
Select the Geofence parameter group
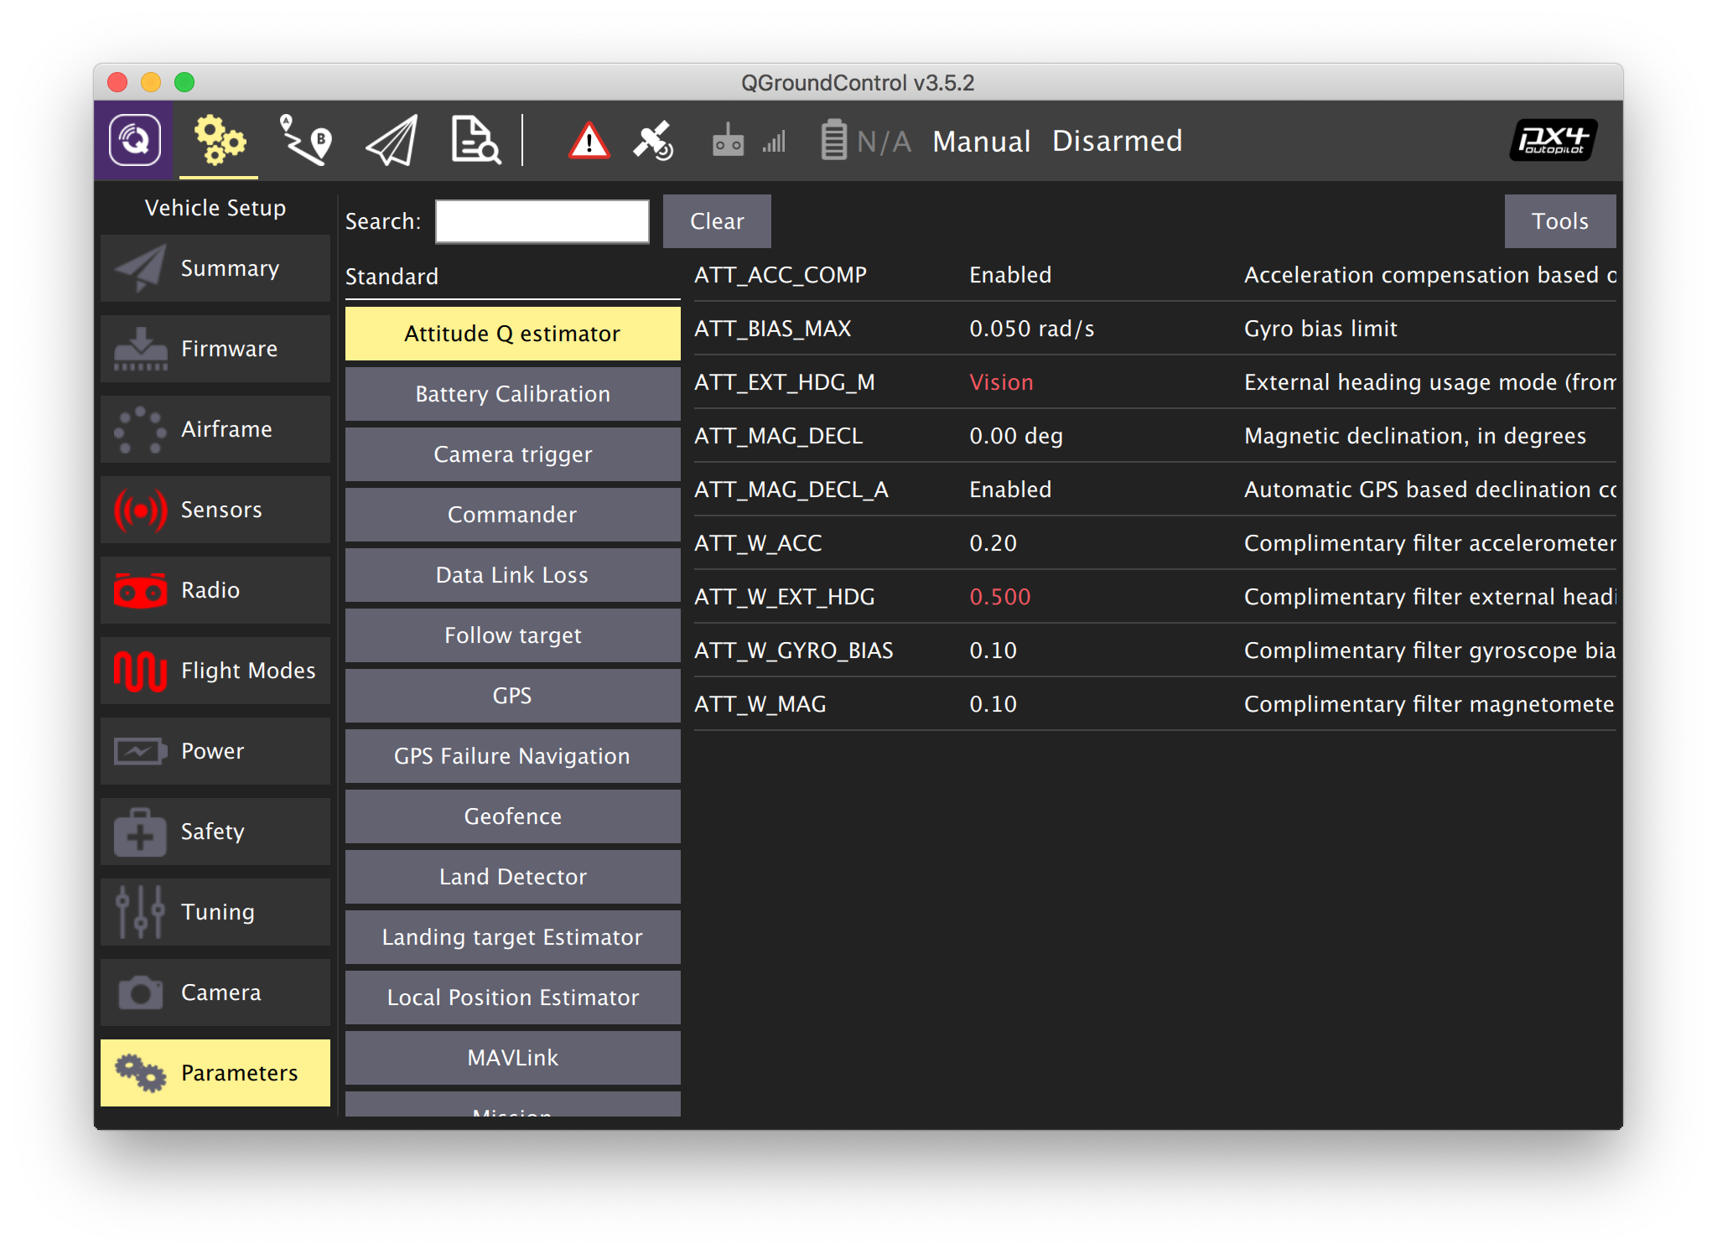click(x=513, y=816)
